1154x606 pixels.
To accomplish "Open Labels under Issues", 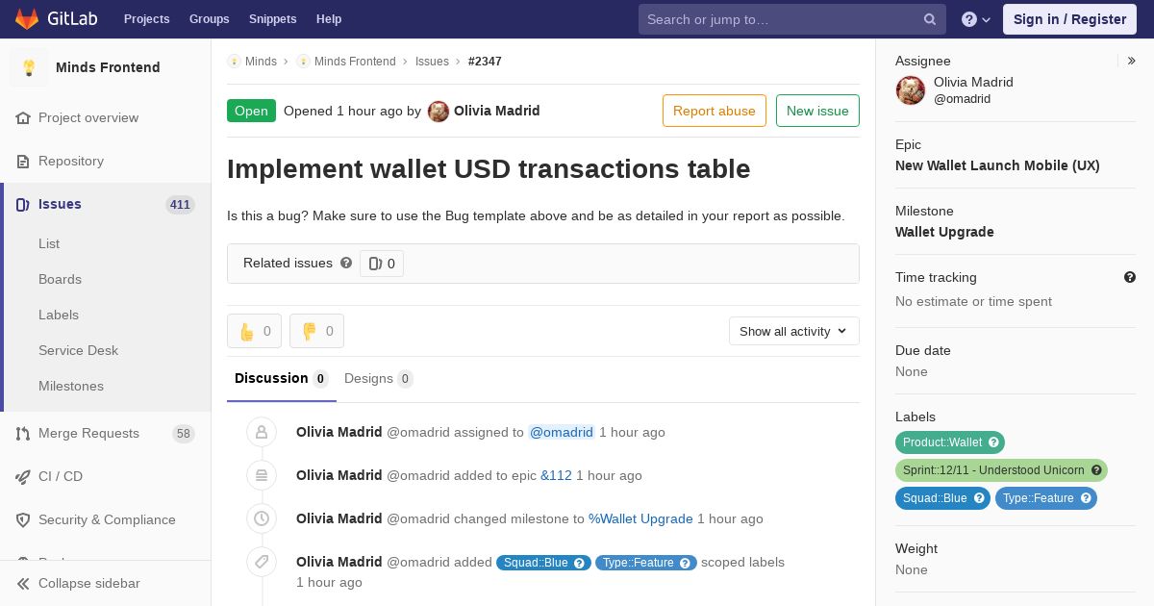I will pos(59,315).
